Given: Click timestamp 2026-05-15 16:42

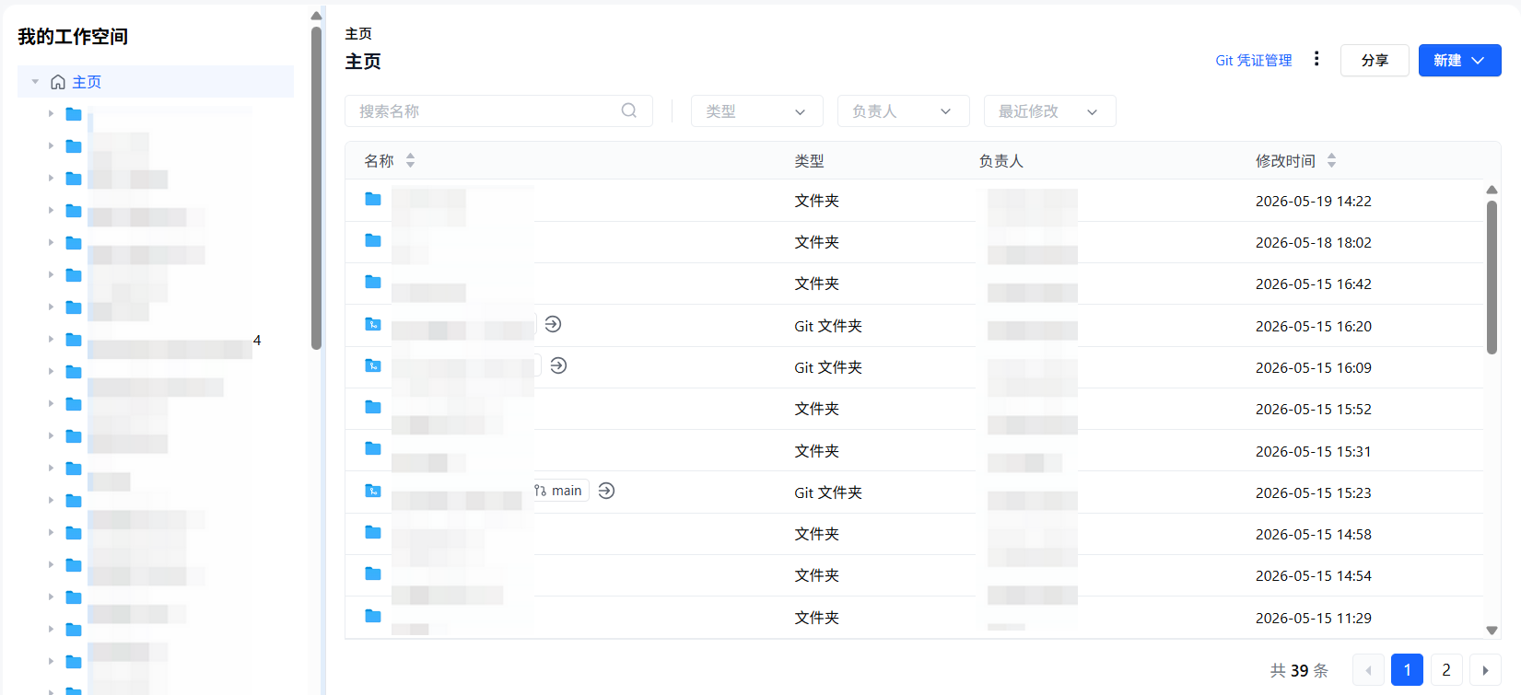Looking at the screenshot, I should pos(1313,284).
